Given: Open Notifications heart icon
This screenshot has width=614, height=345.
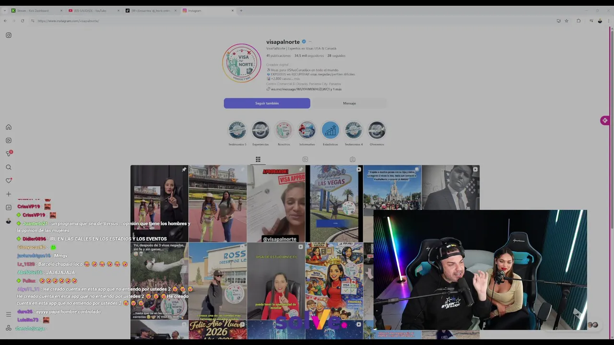Looking at the screenshot, I should tap(9, 181).
